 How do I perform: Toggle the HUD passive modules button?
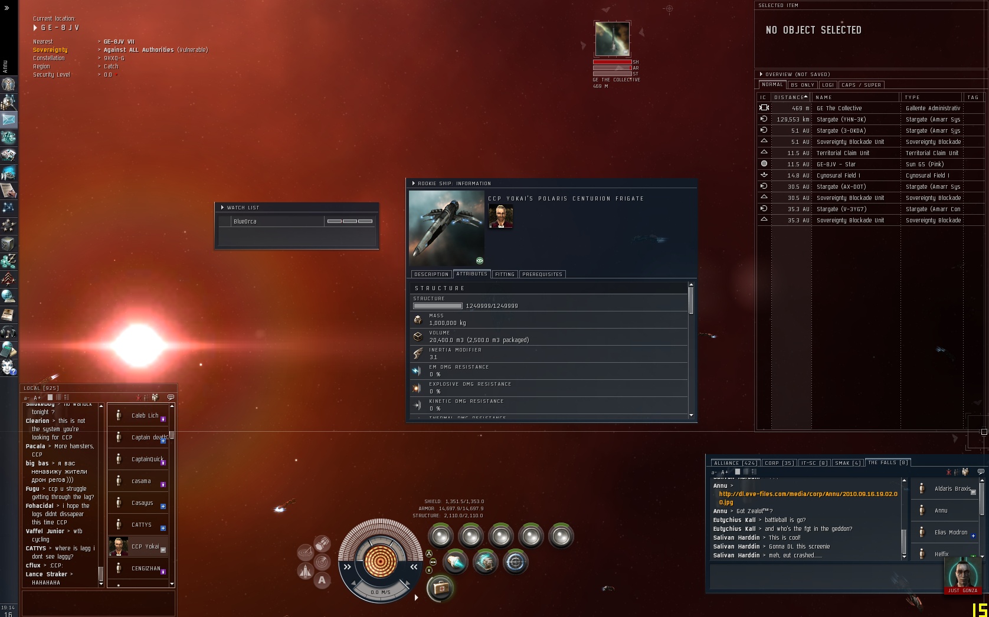click(429, 554)
